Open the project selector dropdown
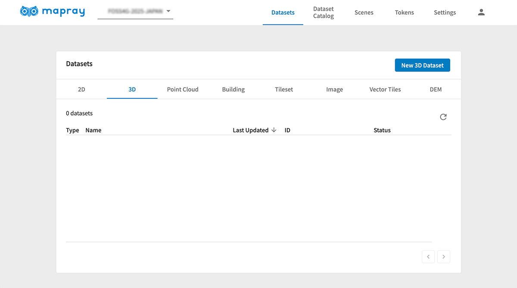 [x=135, y=12]
